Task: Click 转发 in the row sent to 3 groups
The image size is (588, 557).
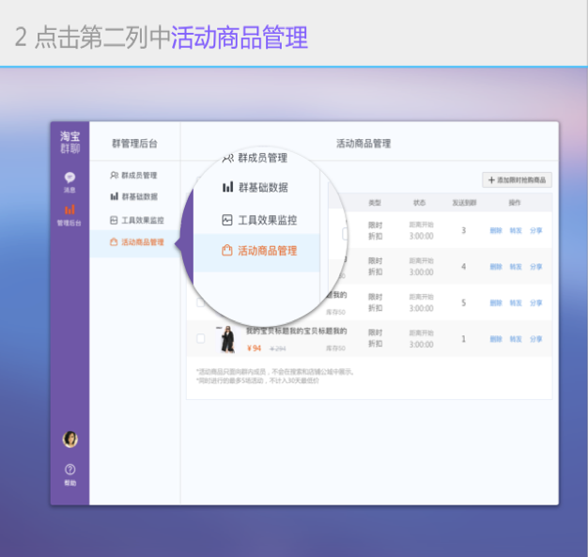Action: pos(516,230)
